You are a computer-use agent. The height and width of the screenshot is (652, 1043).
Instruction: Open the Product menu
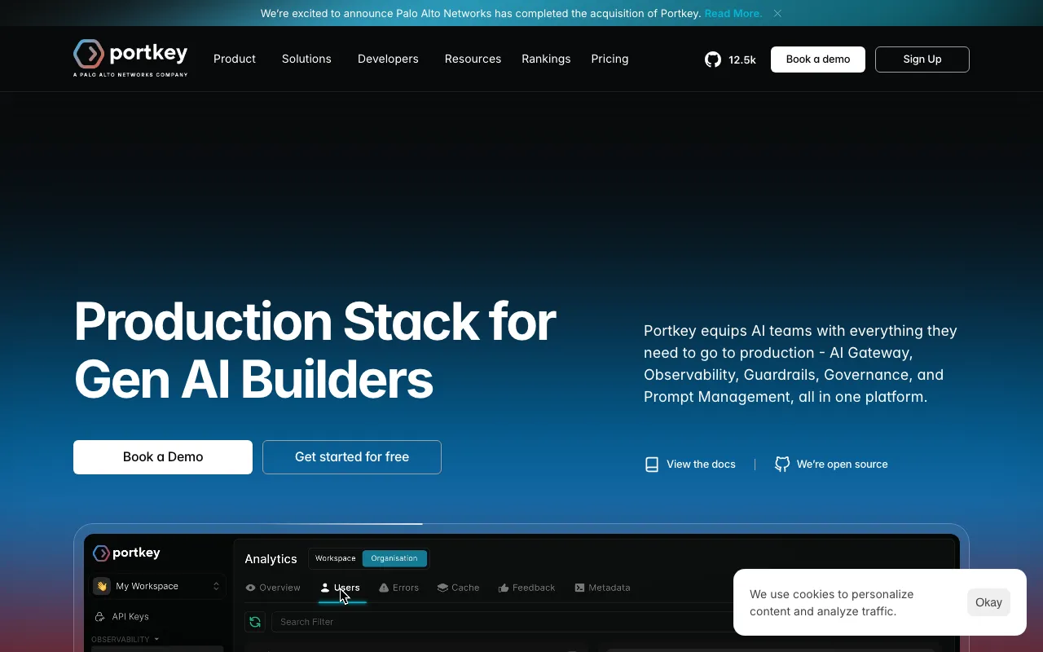[235, 59]
